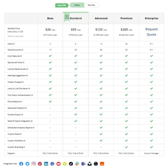Click the Snapchat integration icon
Image resolution: width=168 pixels, height=166 pixels.
[x=65, y=164]
